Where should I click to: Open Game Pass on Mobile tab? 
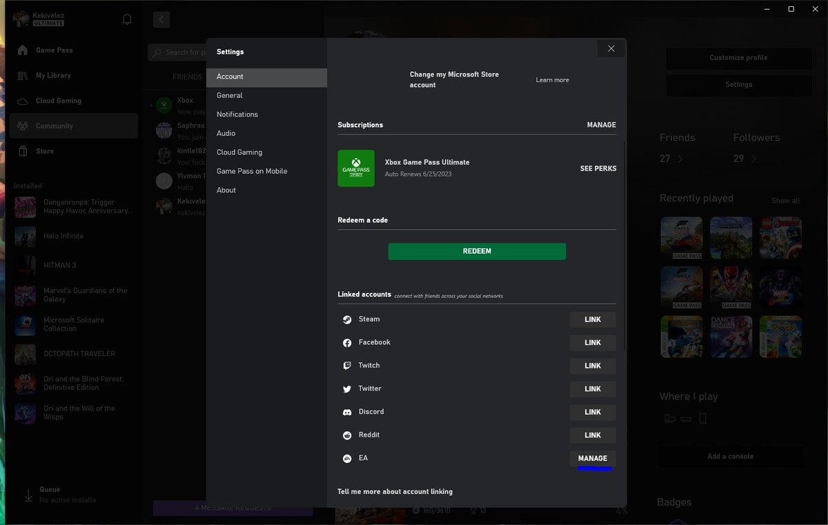[x=266, y=171]
